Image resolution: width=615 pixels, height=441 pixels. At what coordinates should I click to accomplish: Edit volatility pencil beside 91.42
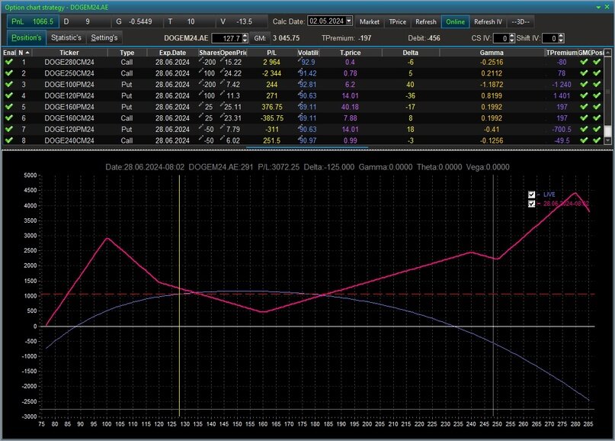pos(300,71)
